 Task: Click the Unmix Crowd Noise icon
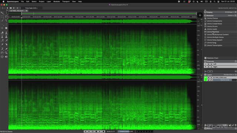click(x=206, y=24)
